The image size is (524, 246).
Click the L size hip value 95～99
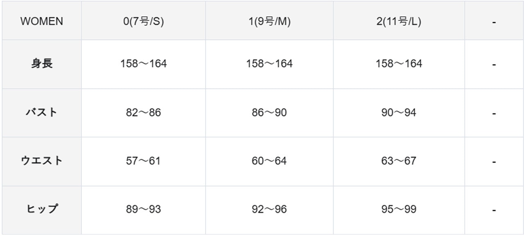(x=399, y=209)
